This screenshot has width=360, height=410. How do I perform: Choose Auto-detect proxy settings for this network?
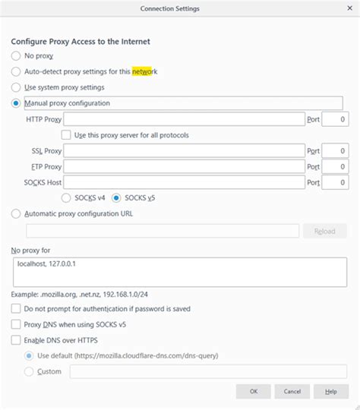point(16,71)
